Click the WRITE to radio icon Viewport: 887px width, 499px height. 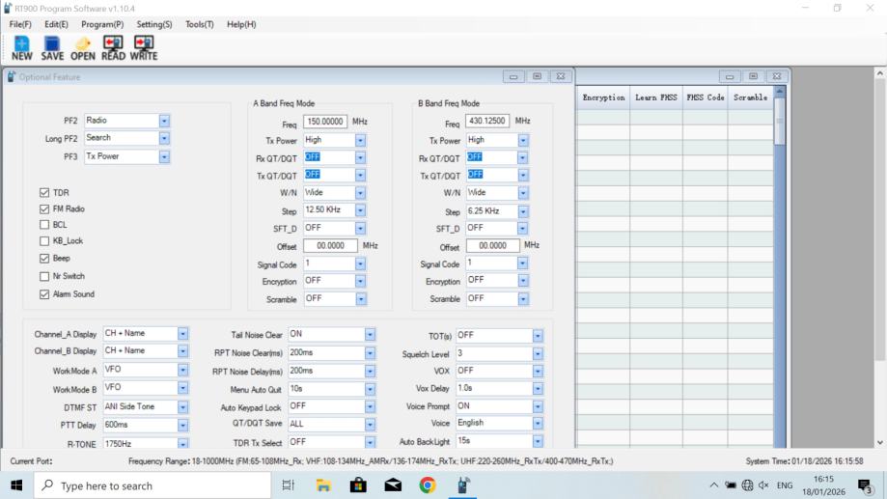(144, 48)
